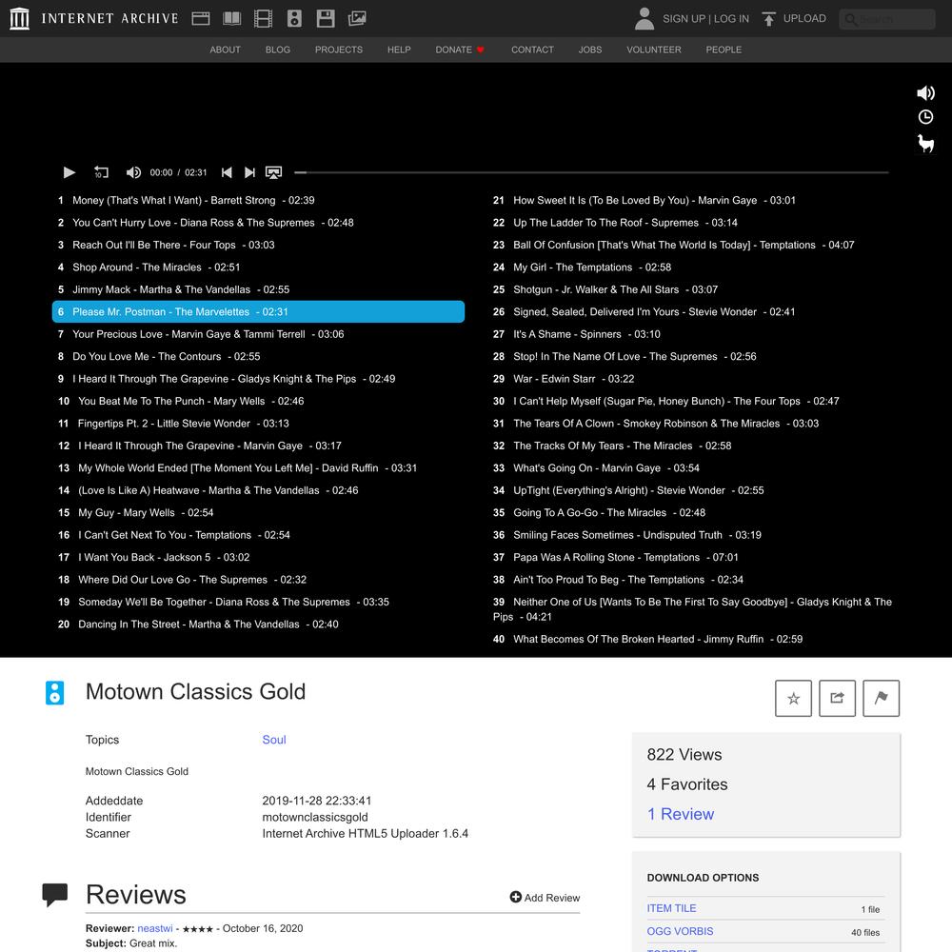Play track 26 Signed, Sealed, Delivered
This screenshot has width=952, height=952.
click(x=693, y=311)
